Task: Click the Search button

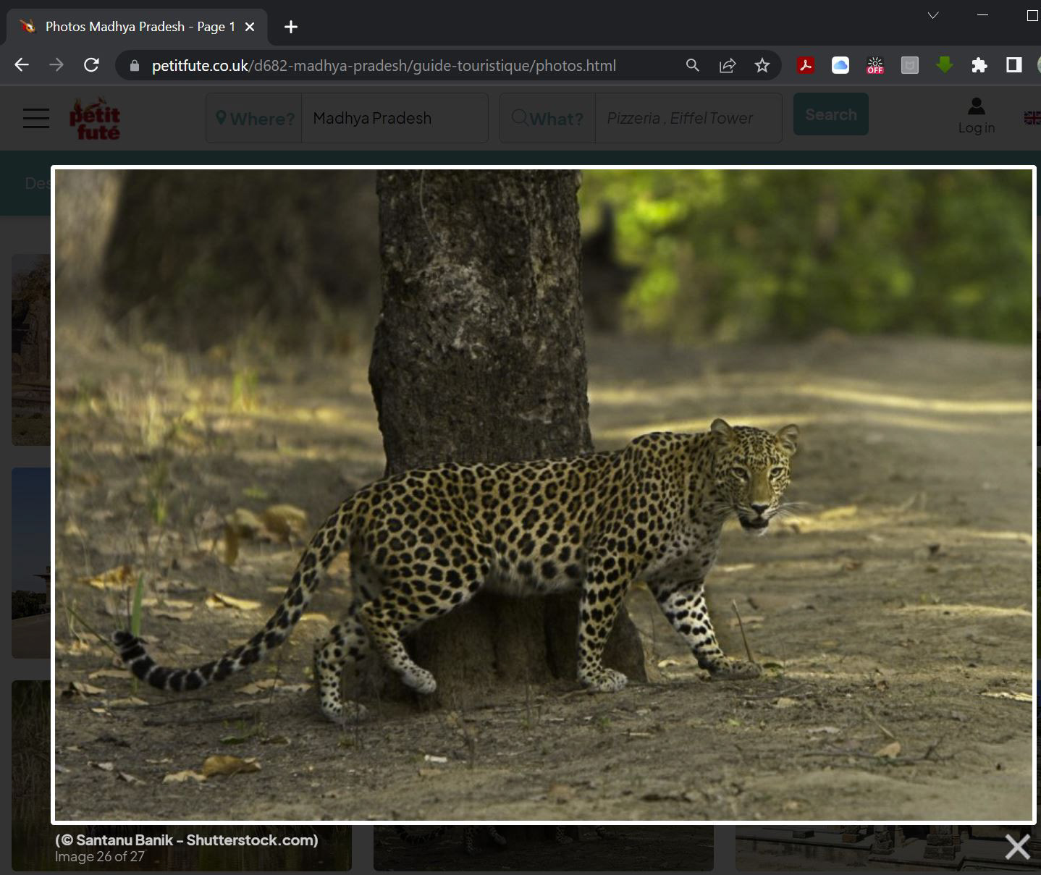Action: click(831, 114)
